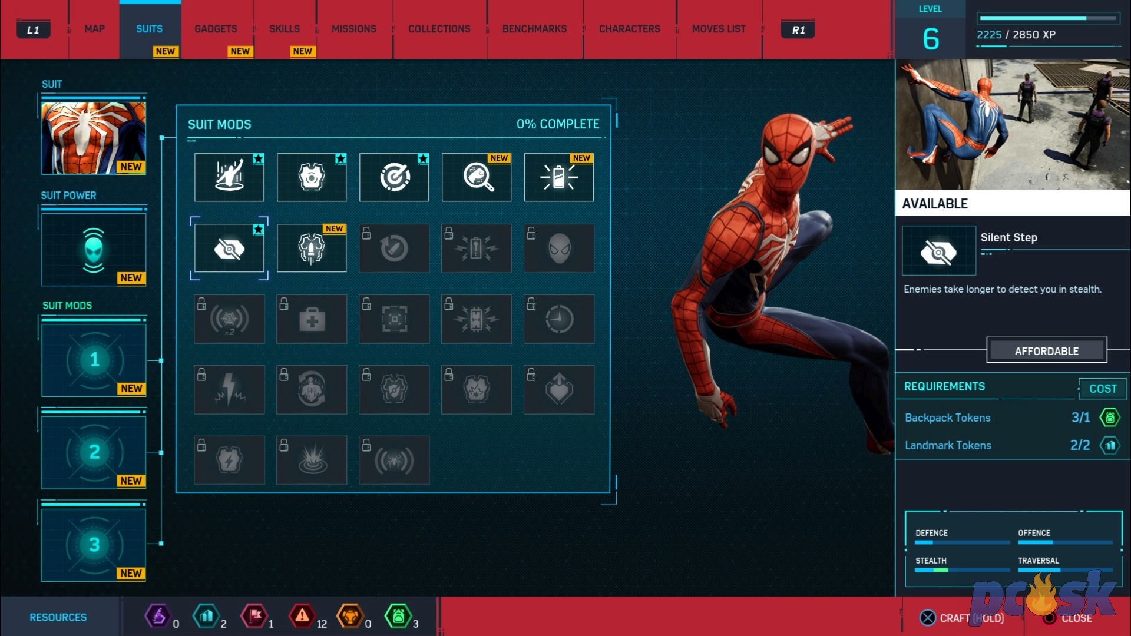Click the COST label button

(1103, 389)
